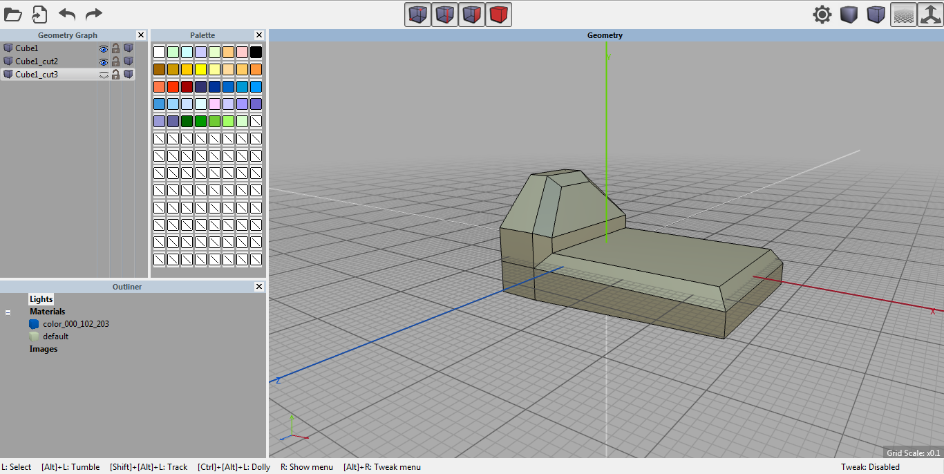
Task: Click the default material icon
Action: [35, 336]
